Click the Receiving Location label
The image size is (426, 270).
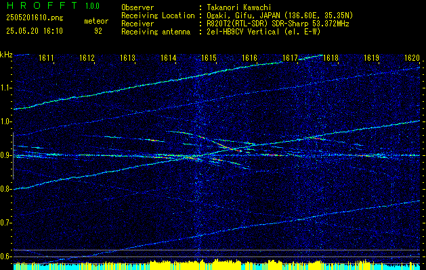click(x=158, y=16)
